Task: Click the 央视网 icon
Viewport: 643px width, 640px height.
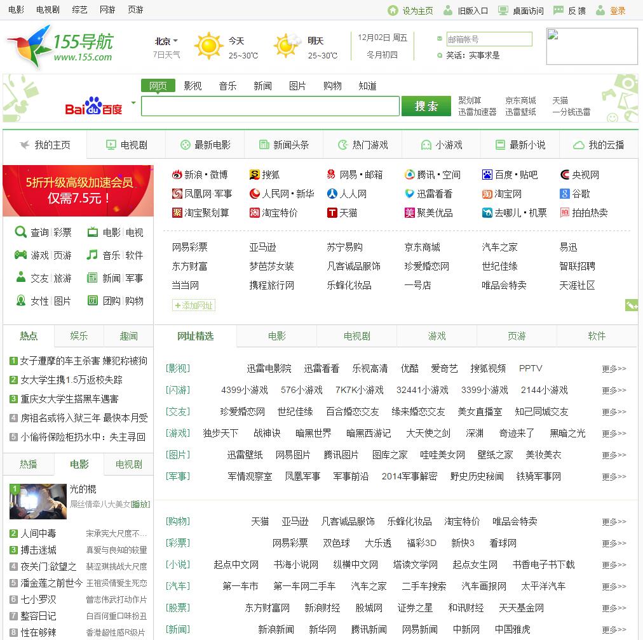Action: pos(565,175)
